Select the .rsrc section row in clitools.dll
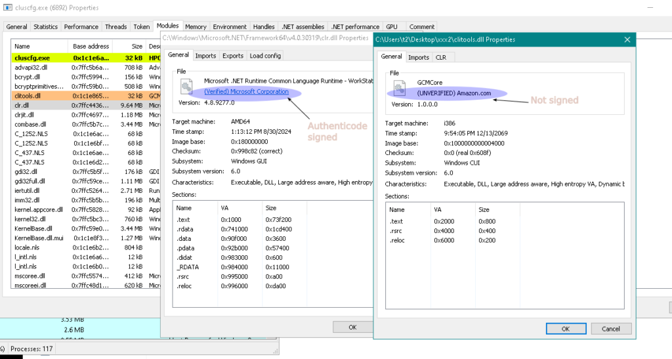Viewport: 672px width, 359px height. (x=397, y=231)
